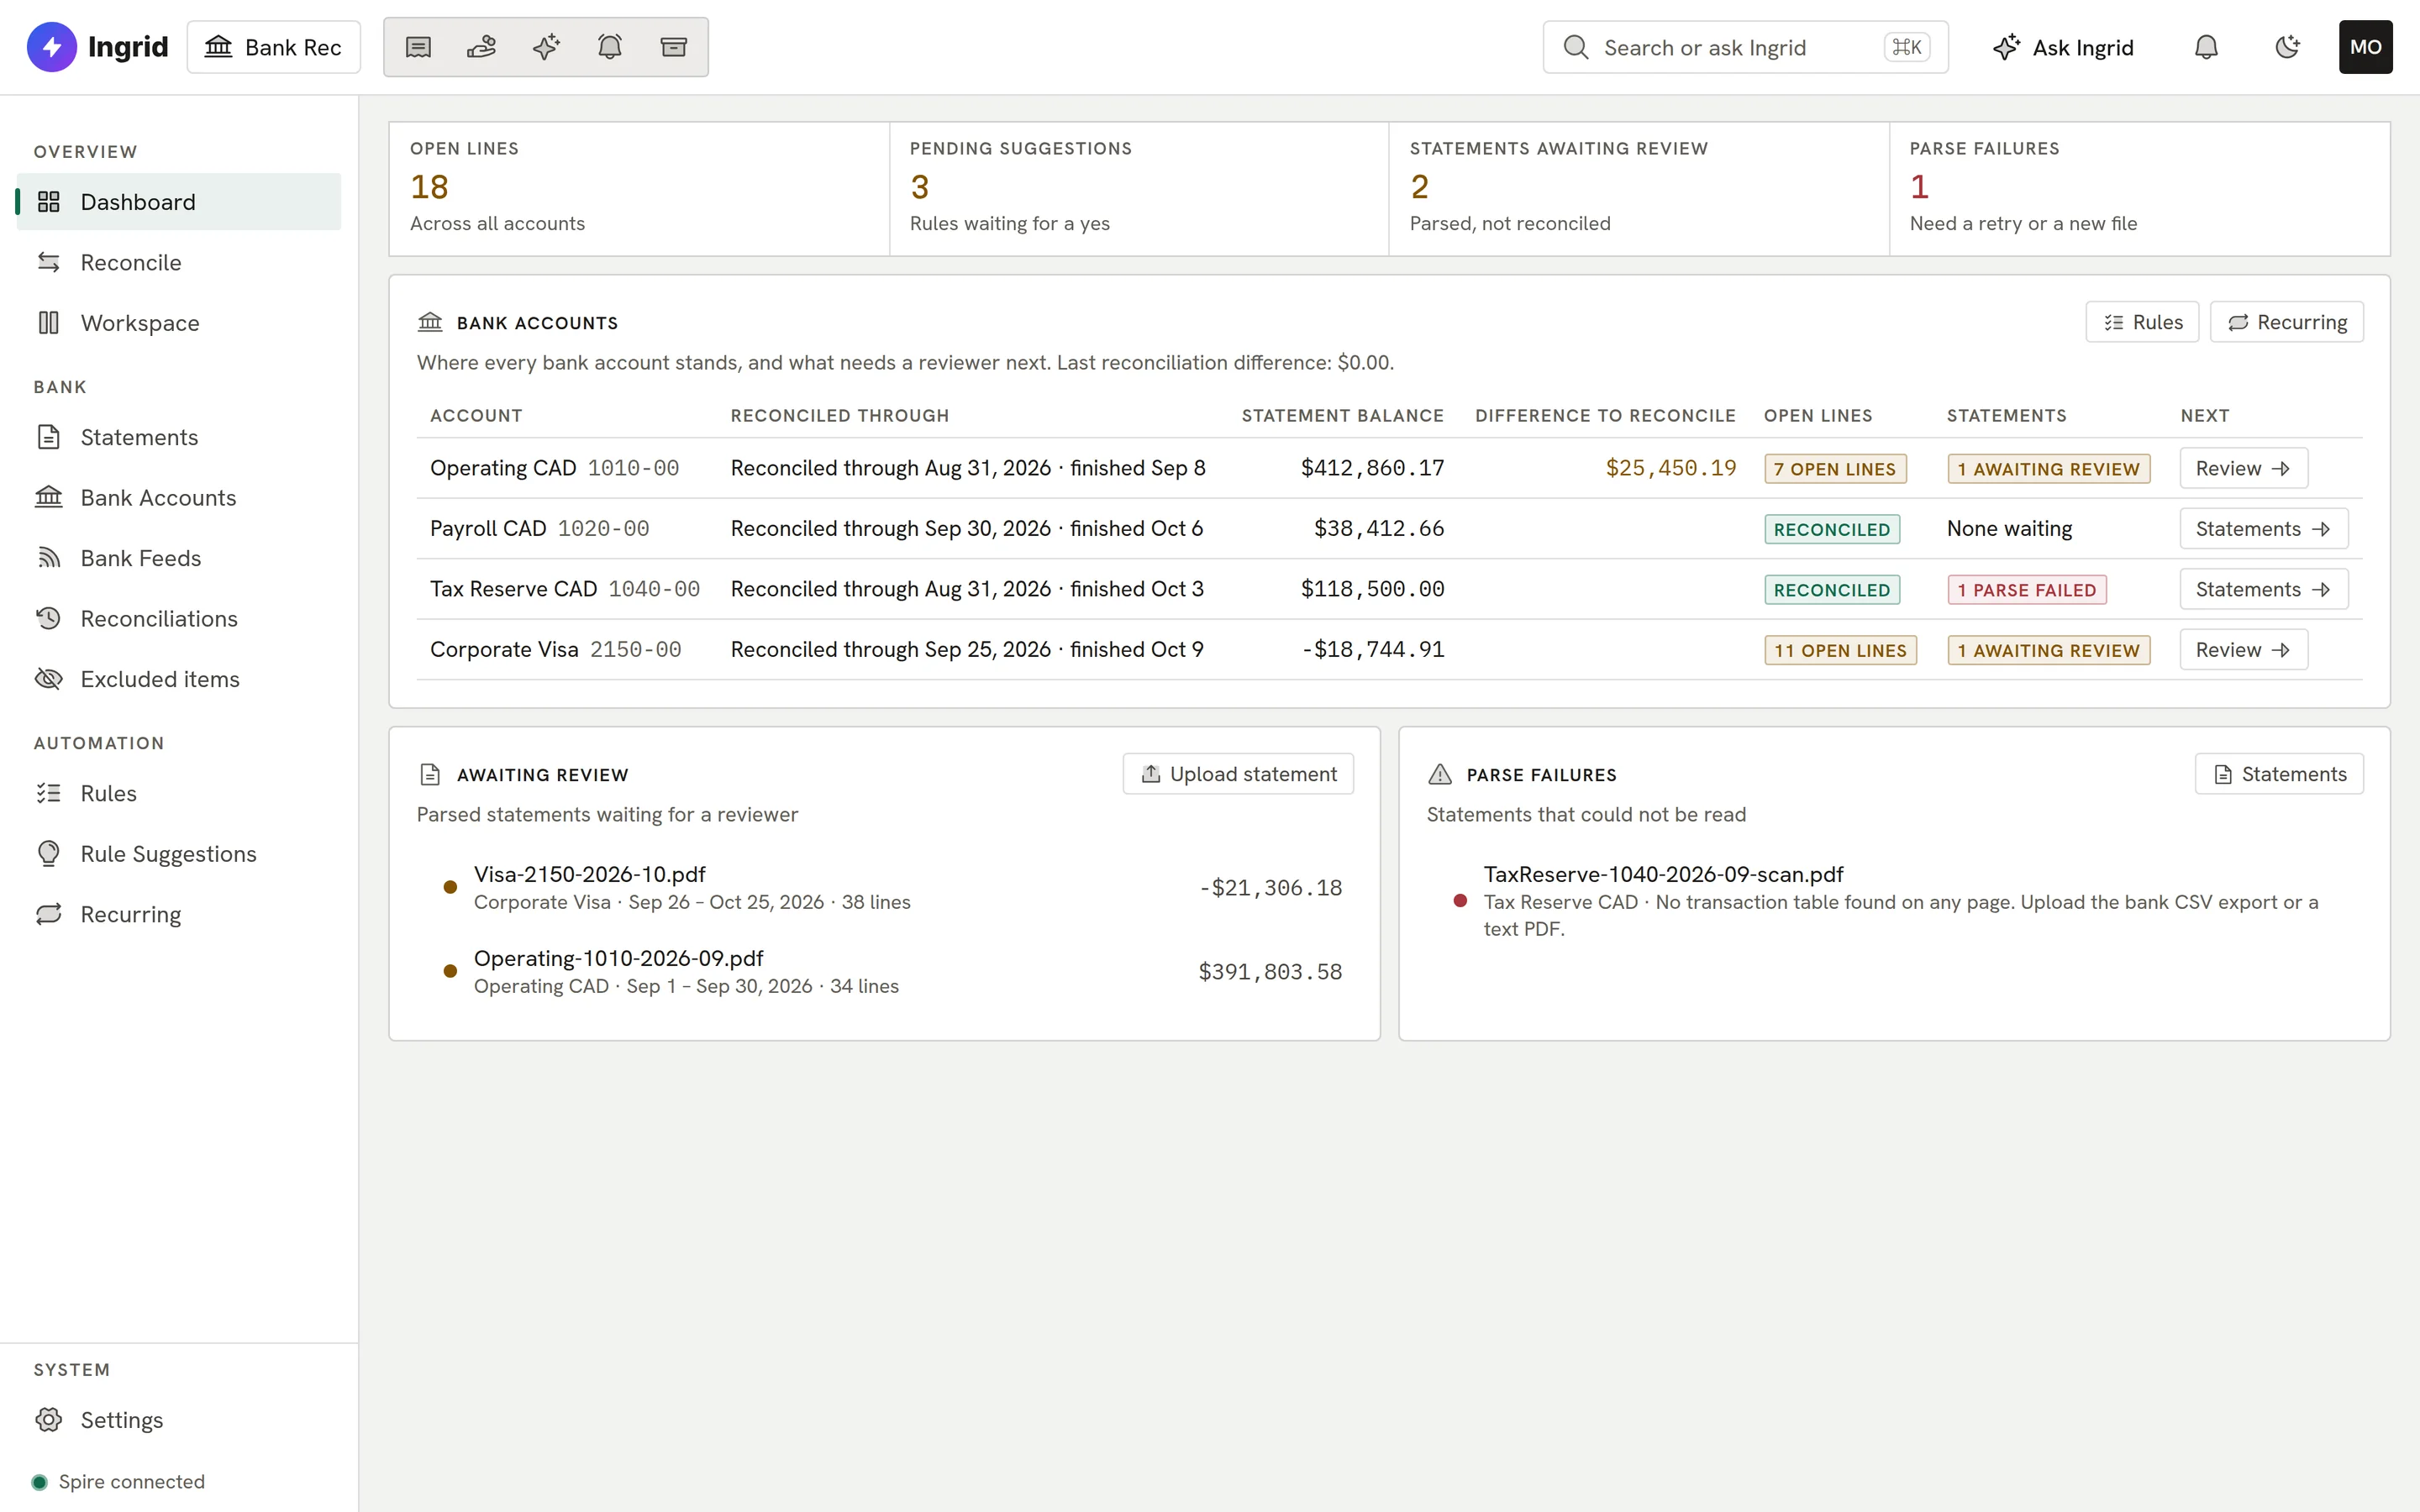Open Workspace in the sidebar

pyautogui.click(x=179, y=323)
